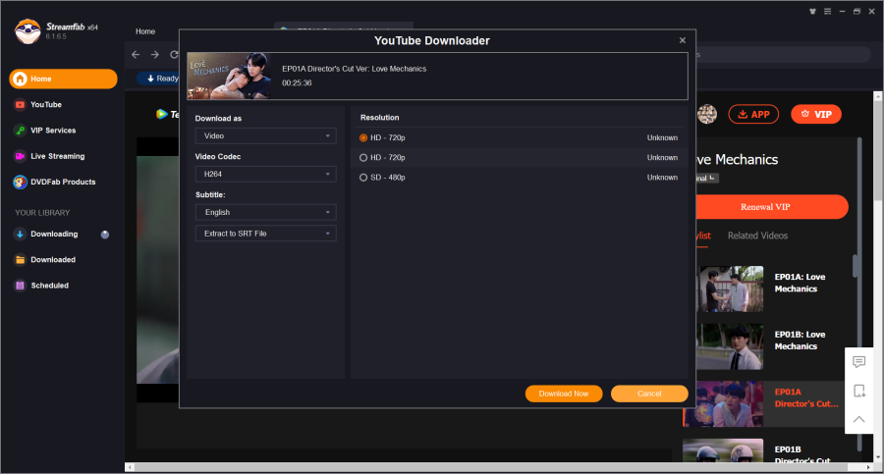The image size is (884, 474).
Task: Open the Video Codec H264 dropdown
Action: tap(265, 174)
